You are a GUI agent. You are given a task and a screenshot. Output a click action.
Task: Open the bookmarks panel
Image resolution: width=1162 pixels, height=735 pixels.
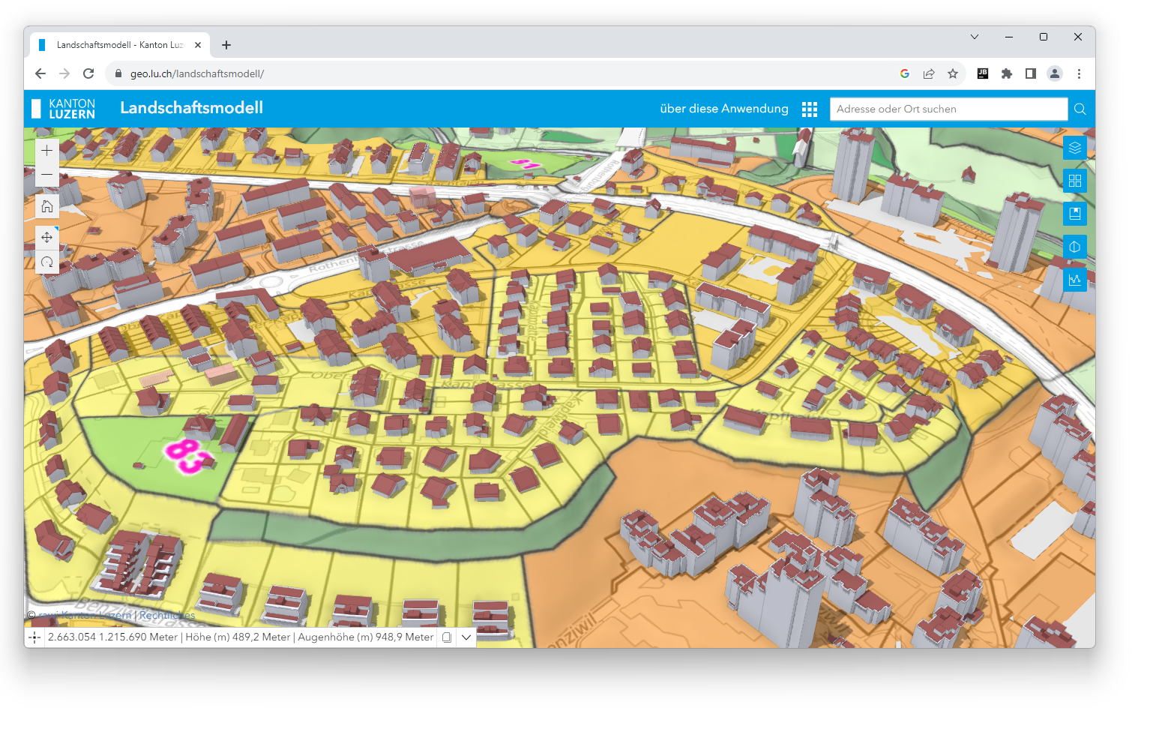pos(1074,214)
